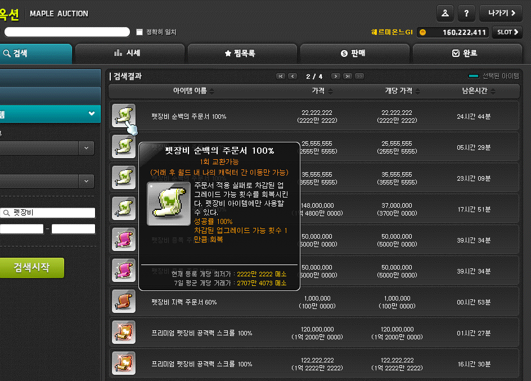This screenshot has width=531, height=381.
Task: Click item name in the 16시간 30분 row
Action: coord(202,364)
